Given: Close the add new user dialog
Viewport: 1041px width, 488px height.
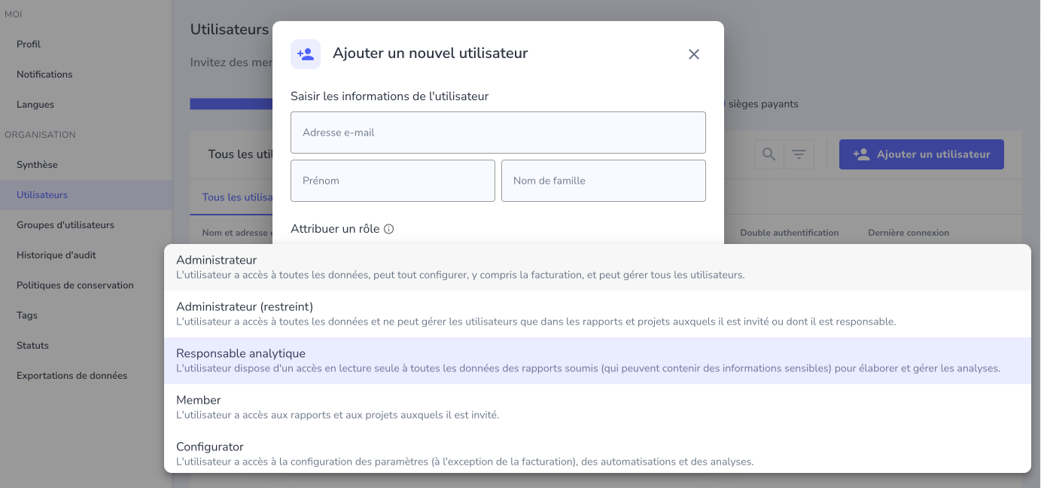Looking at the screenshot, I should click(x=694, y=54).
